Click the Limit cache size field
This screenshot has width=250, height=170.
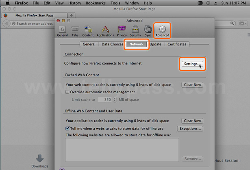(x=105, y=99)
